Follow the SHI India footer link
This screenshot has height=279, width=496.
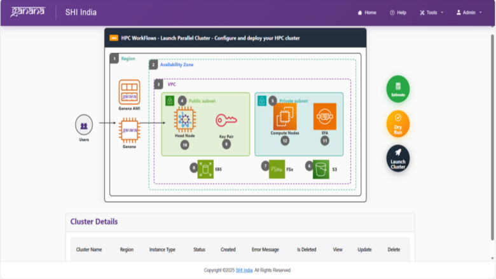[244, 270]
